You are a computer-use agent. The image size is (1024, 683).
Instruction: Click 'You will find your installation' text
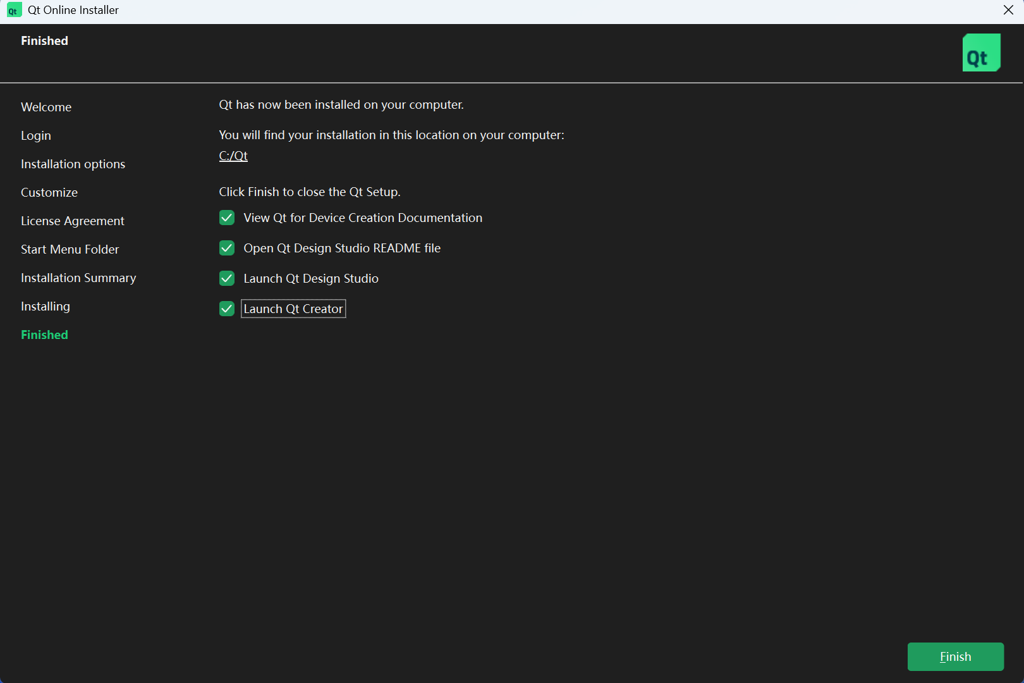(x=391, y=135)
